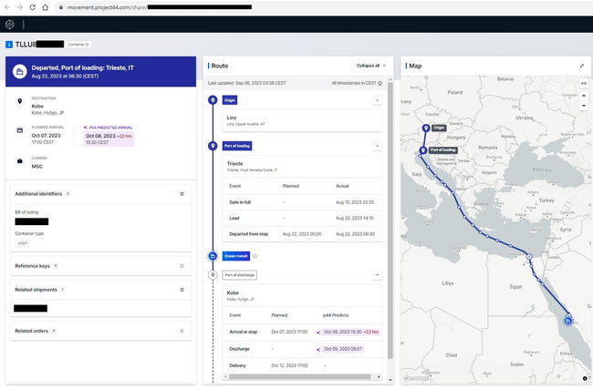Expand the map to fullscreen

click(582, 66)
